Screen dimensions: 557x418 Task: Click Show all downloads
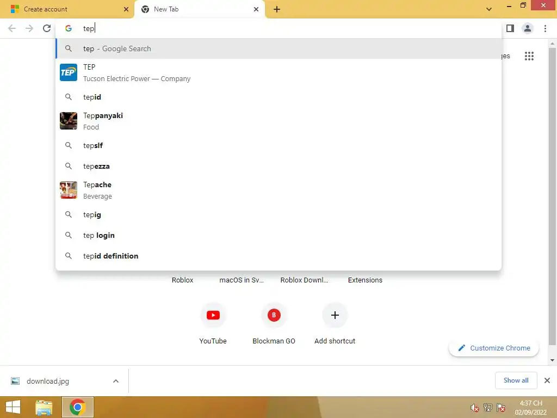click(516, 380)
